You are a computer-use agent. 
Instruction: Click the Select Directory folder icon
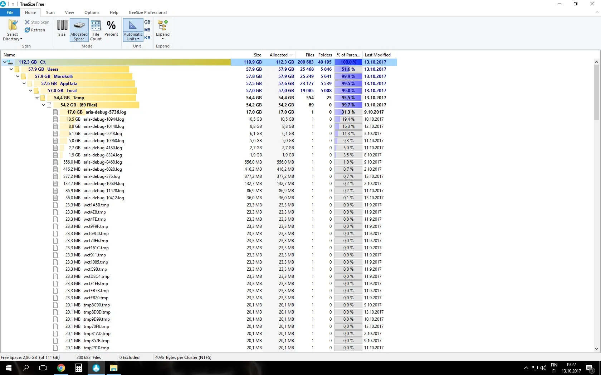(x=13, y=25)
